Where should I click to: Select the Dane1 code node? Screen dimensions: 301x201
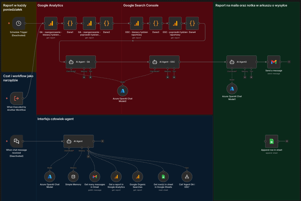tap(70, 24)
